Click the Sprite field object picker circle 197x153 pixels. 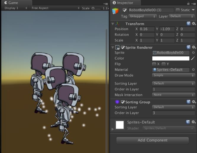coord(193,53)
